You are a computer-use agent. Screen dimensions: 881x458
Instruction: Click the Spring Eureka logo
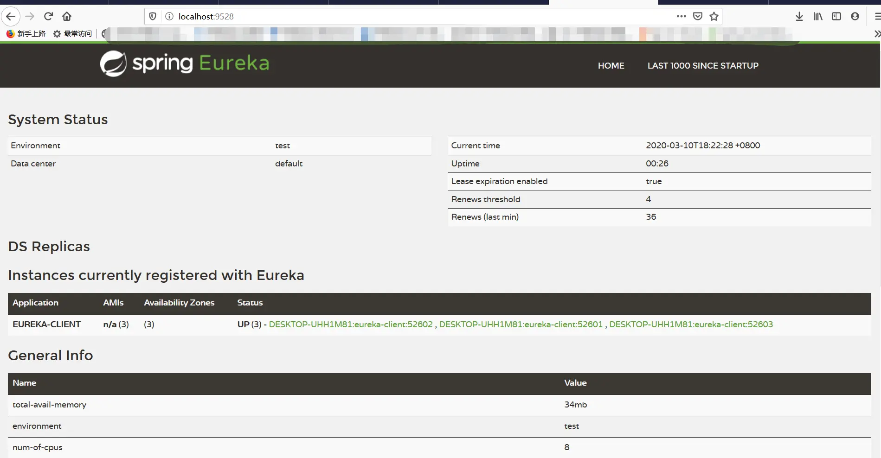tap(185, 64)
